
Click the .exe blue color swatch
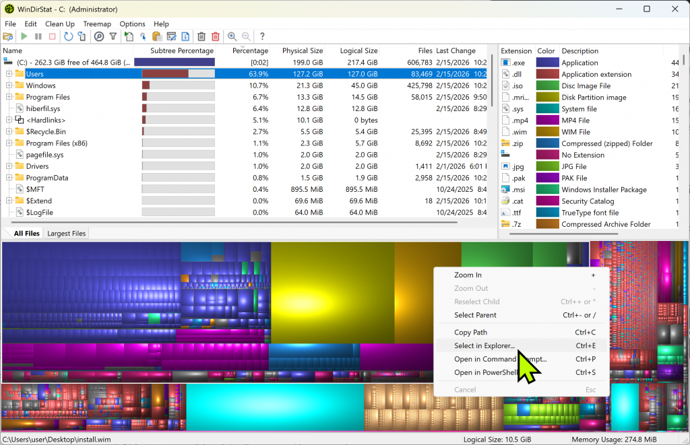pos(547,63)
